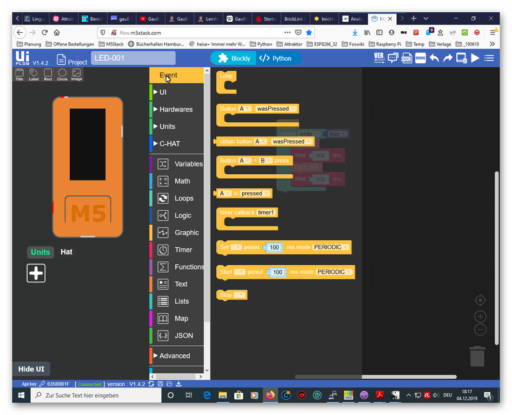The width and height of the screenshot is (512, 415).
Task: Click the trash can icon
Action: [477, 356]
